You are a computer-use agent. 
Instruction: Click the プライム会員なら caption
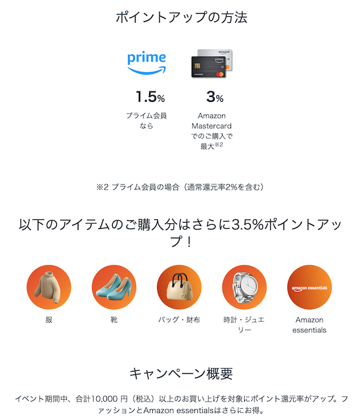[146, 120]
